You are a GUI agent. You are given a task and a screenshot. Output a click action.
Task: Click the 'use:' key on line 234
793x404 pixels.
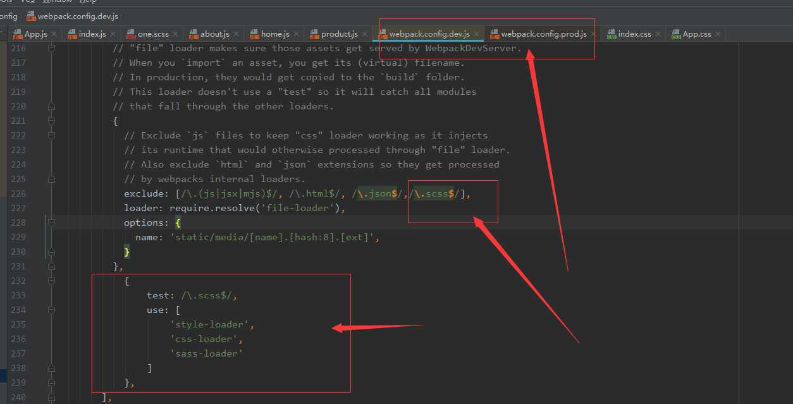[158, 310]
